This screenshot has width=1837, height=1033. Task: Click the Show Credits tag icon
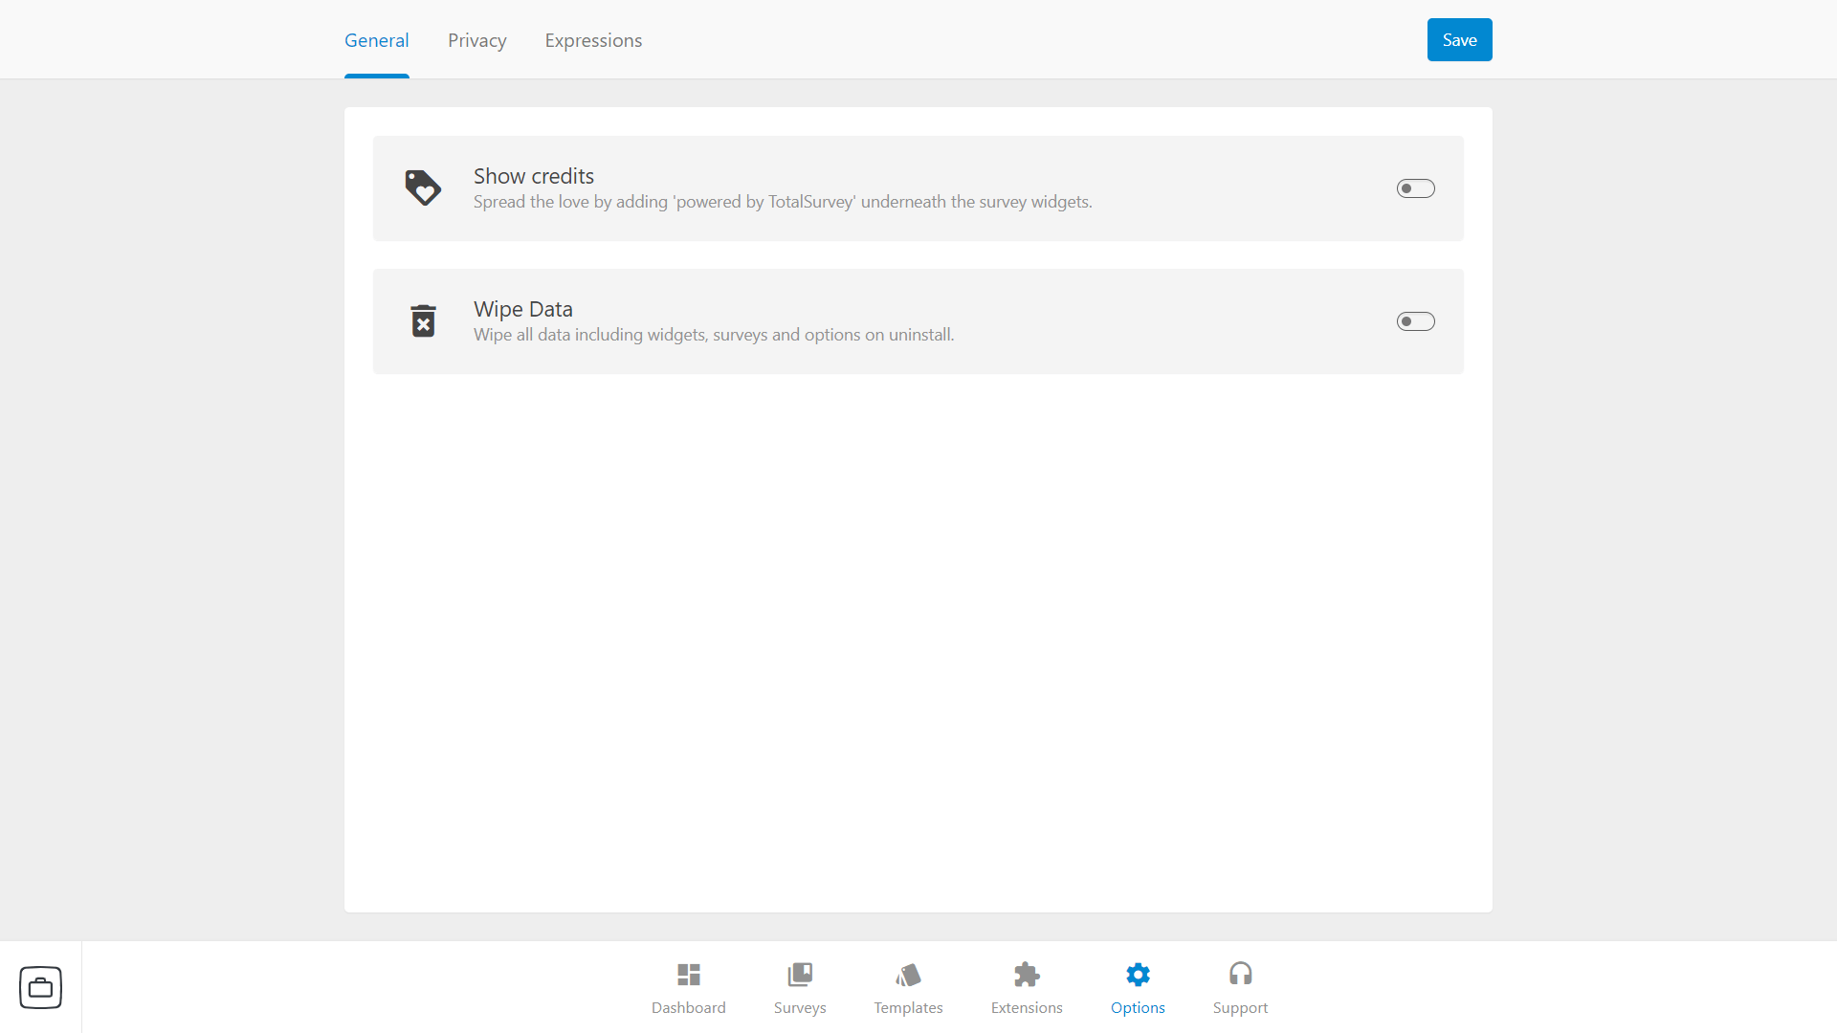(423, 187)
